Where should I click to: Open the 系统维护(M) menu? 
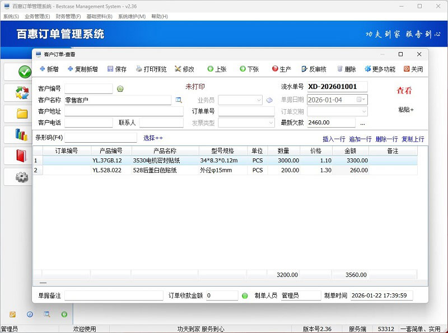pos(132,17)
